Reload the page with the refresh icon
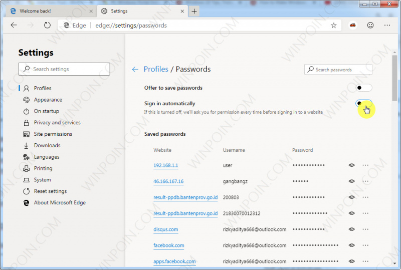The width and height of the screenshot is (401, 270). click(x=47, y=25)
